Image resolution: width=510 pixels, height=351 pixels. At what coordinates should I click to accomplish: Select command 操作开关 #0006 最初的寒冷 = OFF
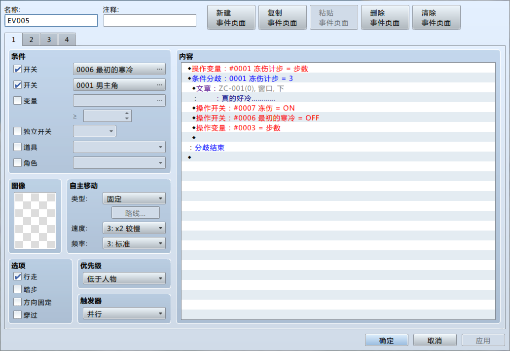pyautogui.click(x=338, y=118)
